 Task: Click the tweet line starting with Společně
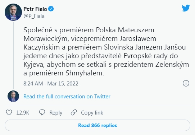tap(89, 30)
